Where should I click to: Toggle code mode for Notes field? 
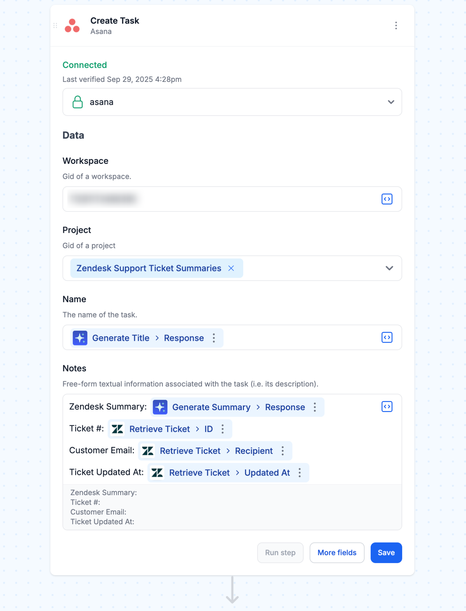click(x=387, y=407)
